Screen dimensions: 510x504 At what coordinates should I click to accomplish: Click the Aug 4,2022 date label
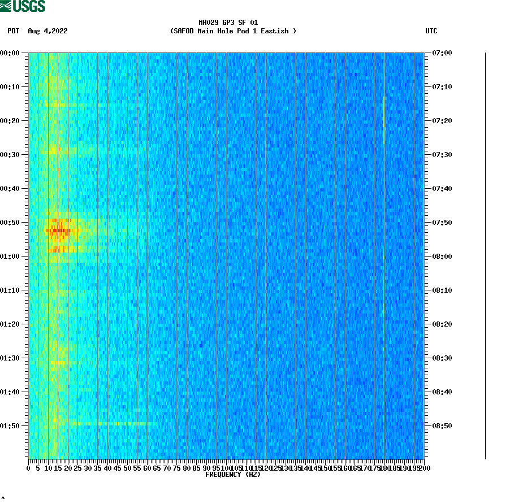48,32
